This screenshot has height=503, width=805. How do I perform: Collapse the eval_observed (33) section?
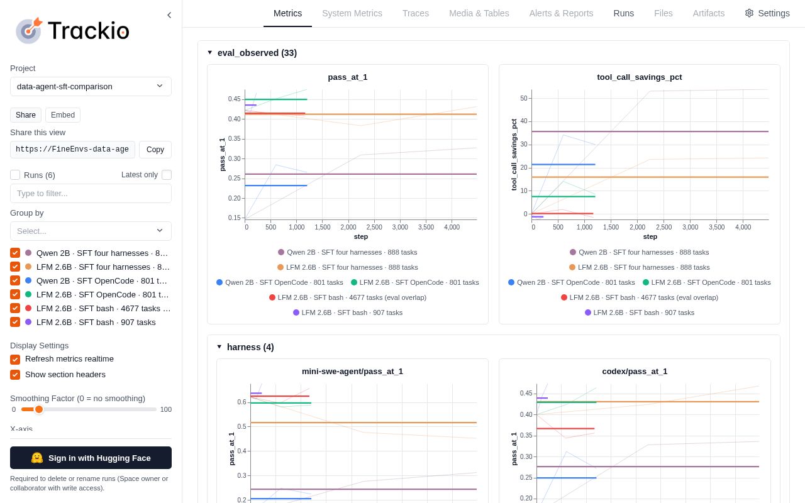(x=210, y=53)
